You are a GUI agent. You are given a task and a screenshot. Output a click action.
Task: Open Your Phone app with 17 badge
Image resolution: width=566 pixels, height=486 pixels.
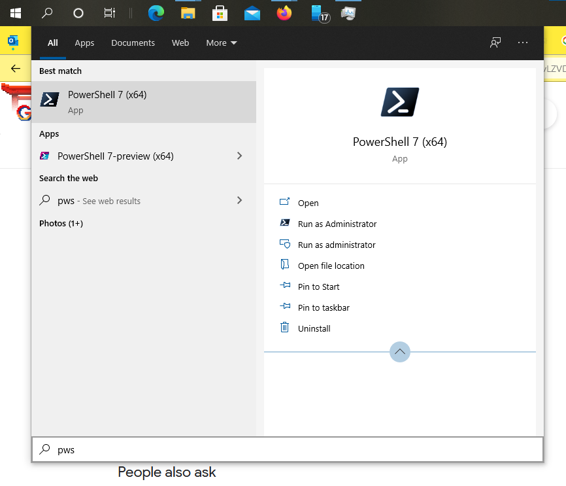(x=320, y=14)
